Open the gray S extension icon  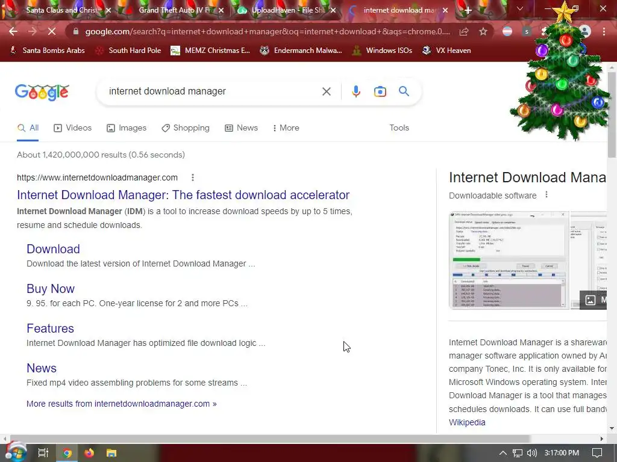click(x=527, y=31)
